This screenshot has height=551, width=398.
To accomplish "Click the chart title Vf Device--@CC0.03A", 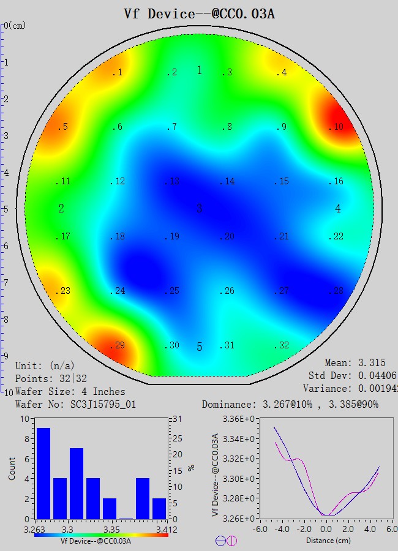I will pos(199,13).
